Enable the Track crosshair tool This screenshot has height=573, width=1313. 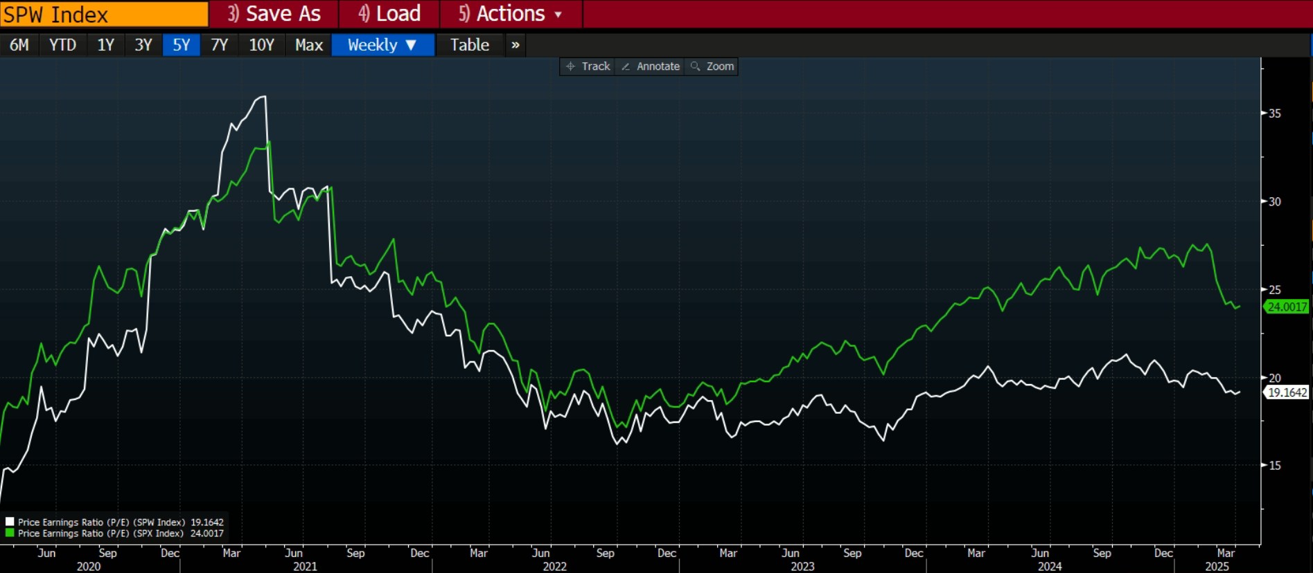coord(588,66)
